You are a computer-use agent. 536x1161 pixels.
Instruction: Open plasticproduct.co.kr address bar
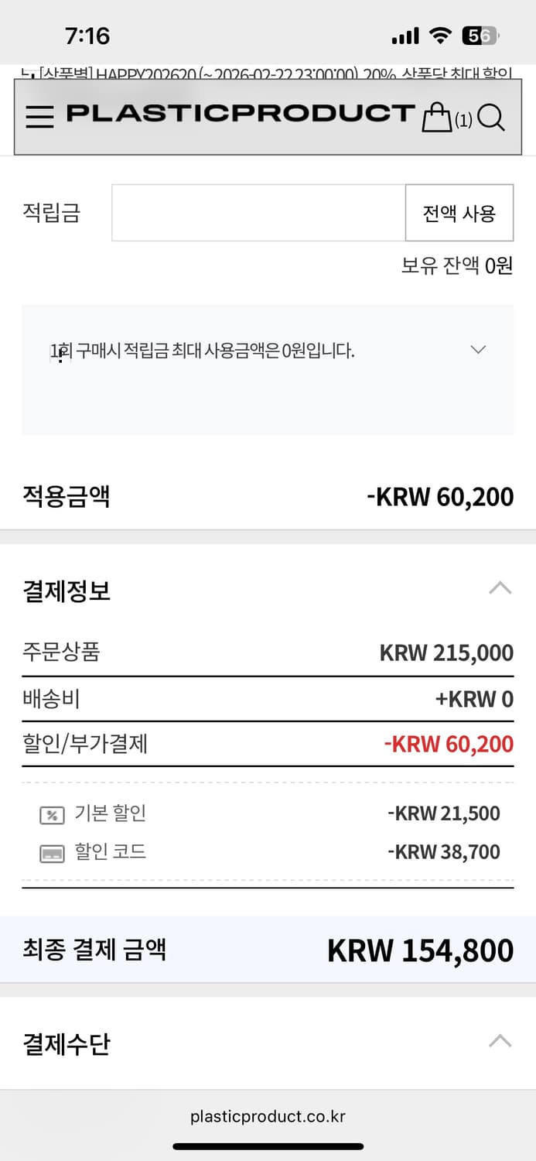pos(268,1116)
